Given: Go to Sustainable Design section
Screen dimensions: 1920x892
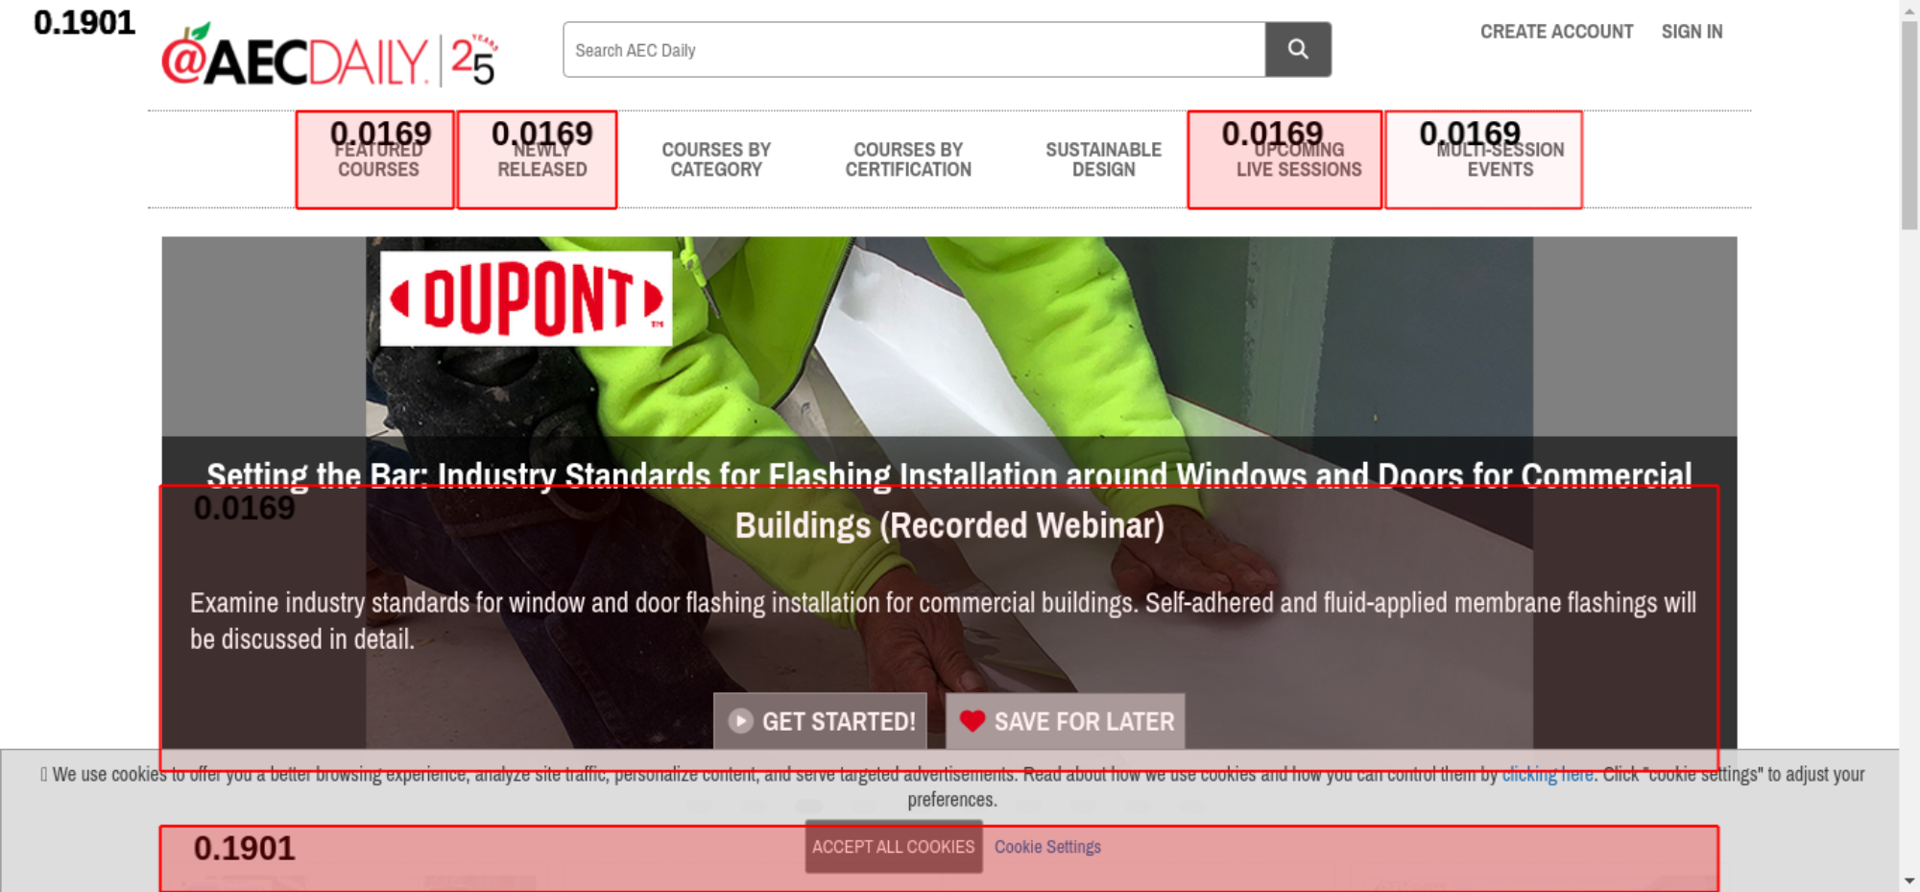Looking at the screenshot, I should [1104, 159].
